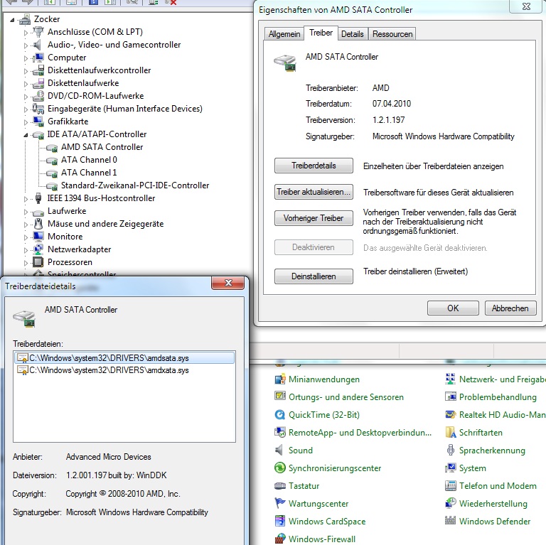This screenshot has width=546, height=545.
Task: Click the Wiederherstellung icon
Action: tap(450, 503)
